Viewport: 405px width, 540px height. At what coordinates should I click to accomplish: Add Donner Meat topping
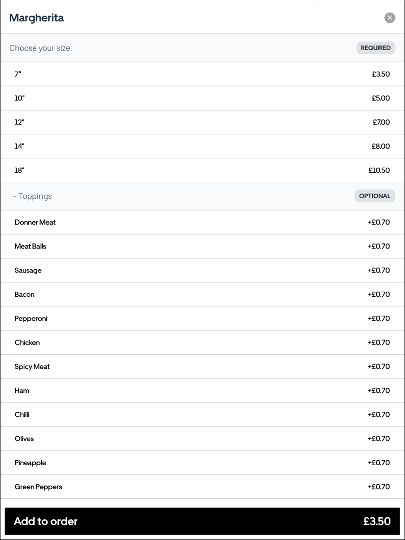click(x=202, y=222)
